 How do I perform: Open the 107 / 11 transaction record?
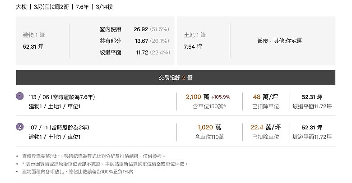click(x=176, y=132)
